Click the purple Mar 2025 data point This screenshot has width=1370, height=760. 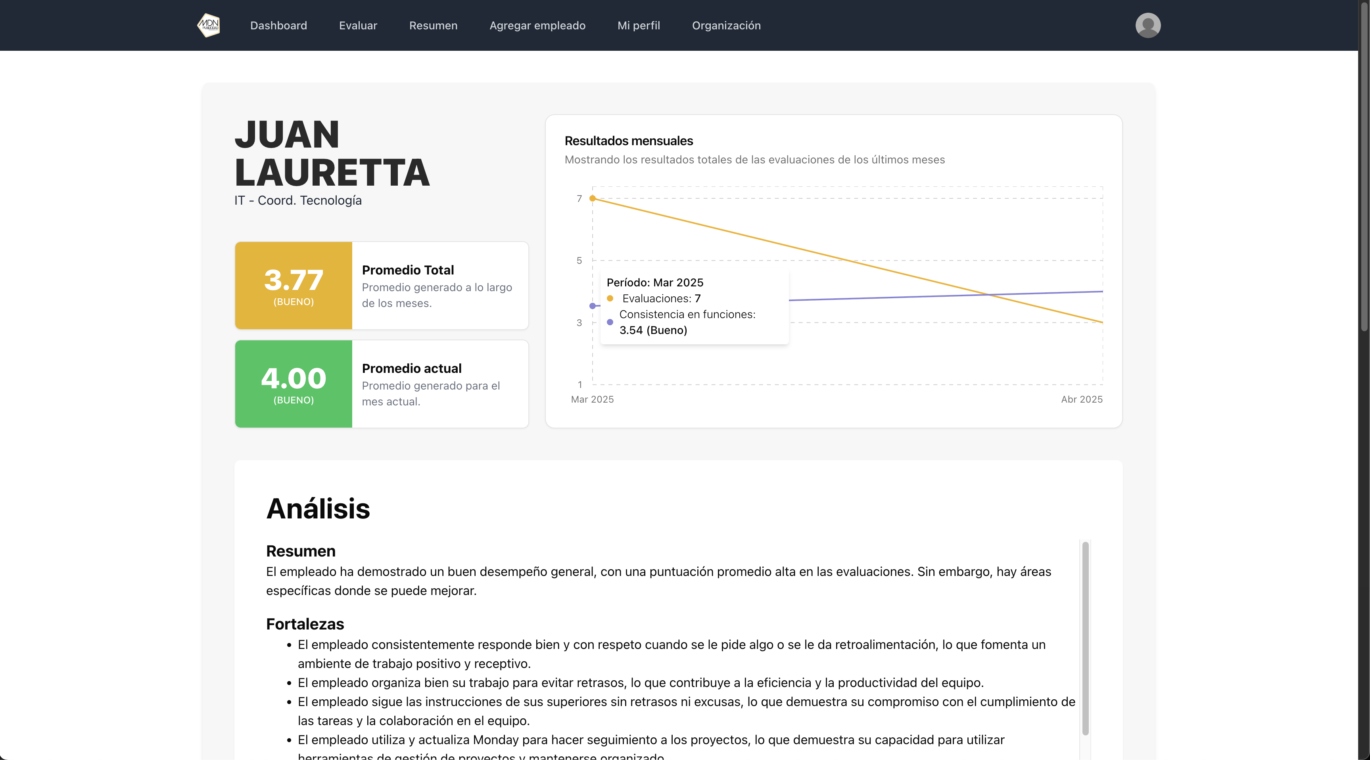tap(593, 306)
